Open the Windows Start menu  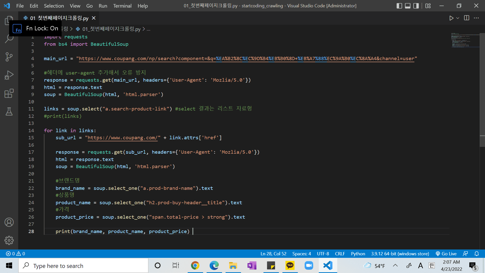(x=9, y=266)
